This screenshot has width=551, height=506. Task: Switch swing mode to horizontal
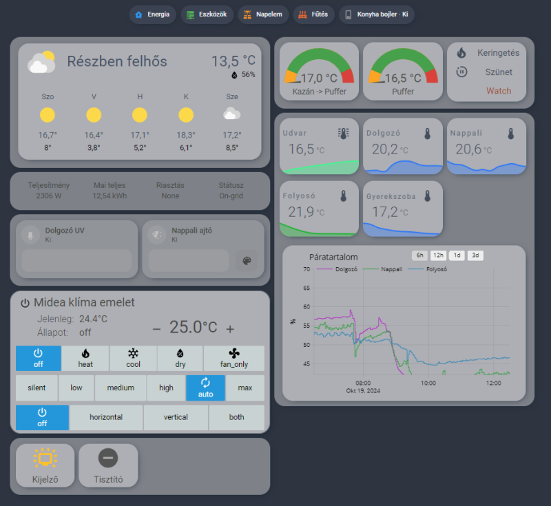coord(106,417)
